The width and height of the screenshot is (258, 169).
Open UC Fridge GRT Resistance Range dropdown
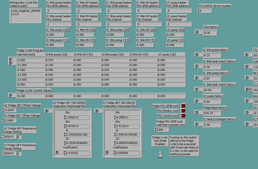coord(10,137)
